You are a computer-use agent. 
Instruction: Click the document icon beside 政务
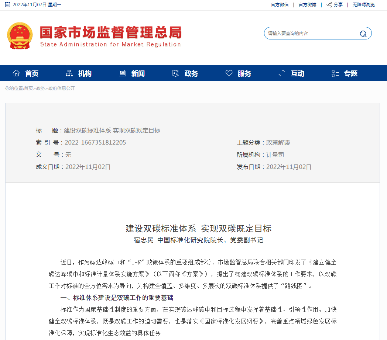point(175,73)
